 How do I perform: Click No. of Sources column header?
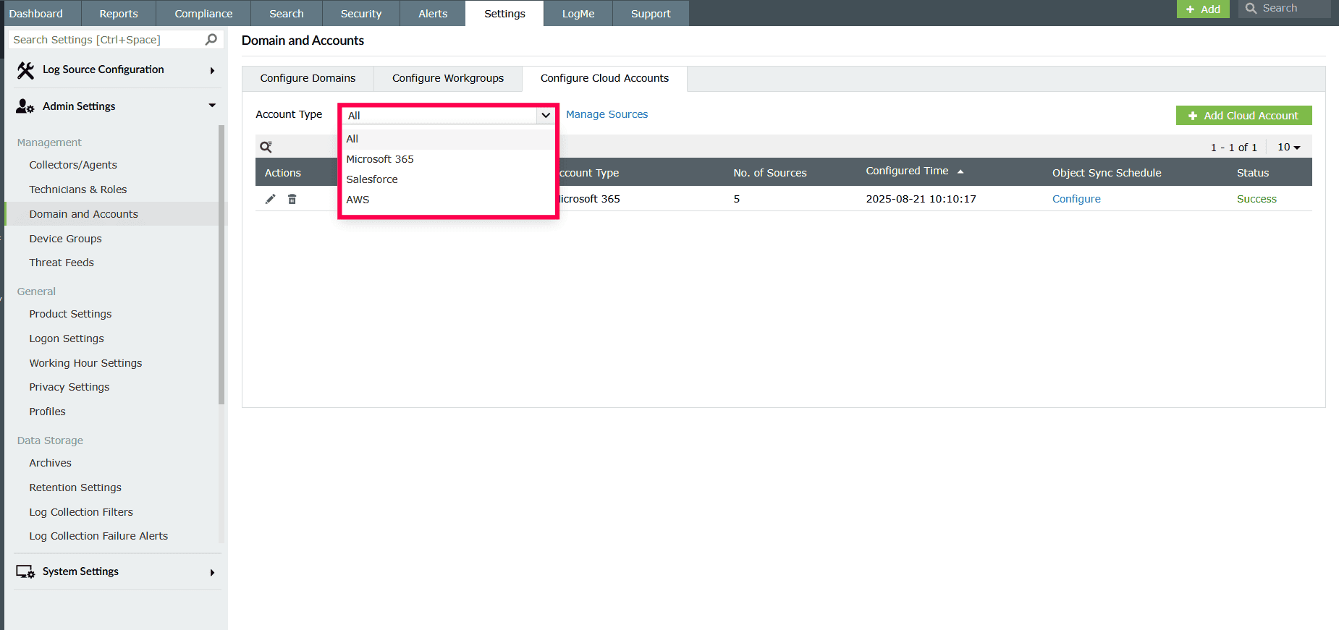(x=770, y=173)
